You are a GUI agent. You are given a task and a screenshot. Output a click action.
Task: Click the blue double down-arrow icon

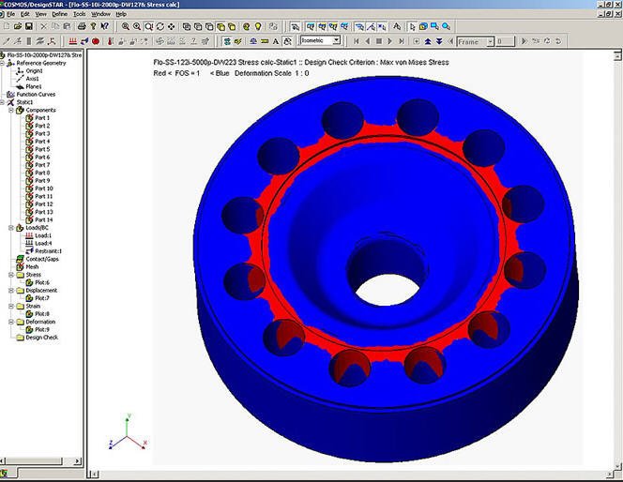[439, 41]
